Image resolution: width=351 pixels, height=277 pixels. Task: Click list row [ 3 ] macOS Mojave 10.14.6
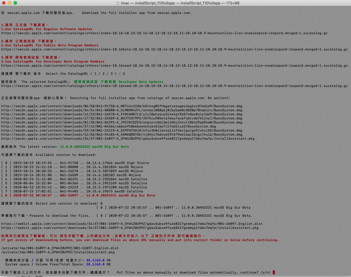(x=71, y=175)
